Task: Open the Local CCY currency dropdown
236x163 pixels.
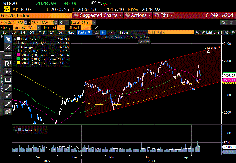Action: click(x=94, y=22)
